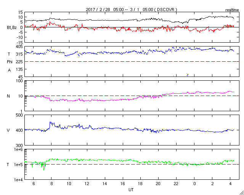
Task: Select the 'Bt,Bz' axis label
Action: [12, 28]
